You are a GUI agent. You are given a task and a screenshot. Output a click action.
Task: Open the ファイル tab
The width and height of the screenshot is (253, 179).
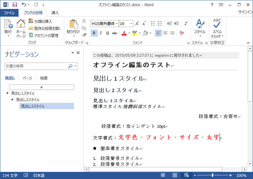coord(9,13)
